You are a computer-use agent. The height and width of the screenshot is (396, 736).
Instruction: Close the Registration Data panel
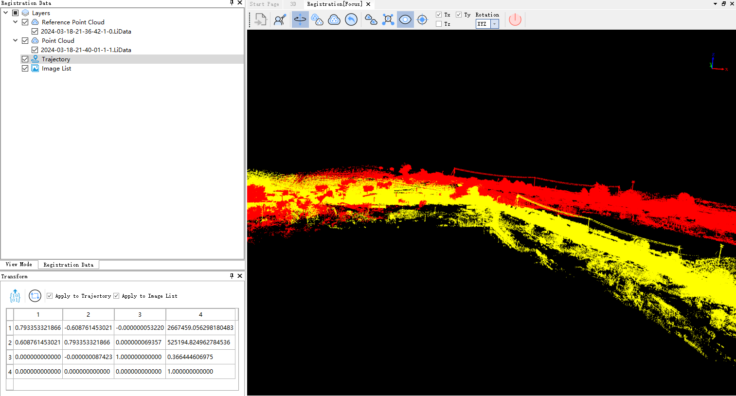pos(240,3)
